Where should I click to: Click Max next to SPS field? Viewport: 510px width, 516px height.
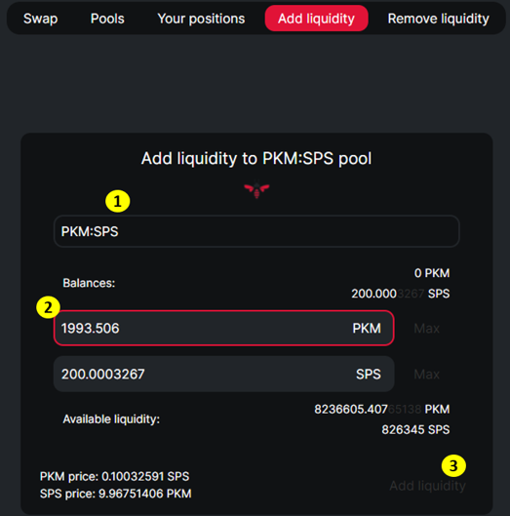(x=427, y=375)
